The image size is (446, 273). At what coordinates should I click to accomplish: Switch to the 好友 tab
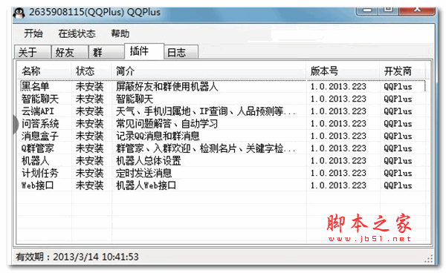pyautogui.click(x=70, y=52)
